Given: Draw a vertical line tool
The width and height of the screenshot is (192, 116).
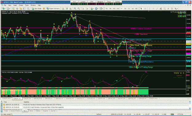Looking at the screenshot, I should (x=150, y=9).
